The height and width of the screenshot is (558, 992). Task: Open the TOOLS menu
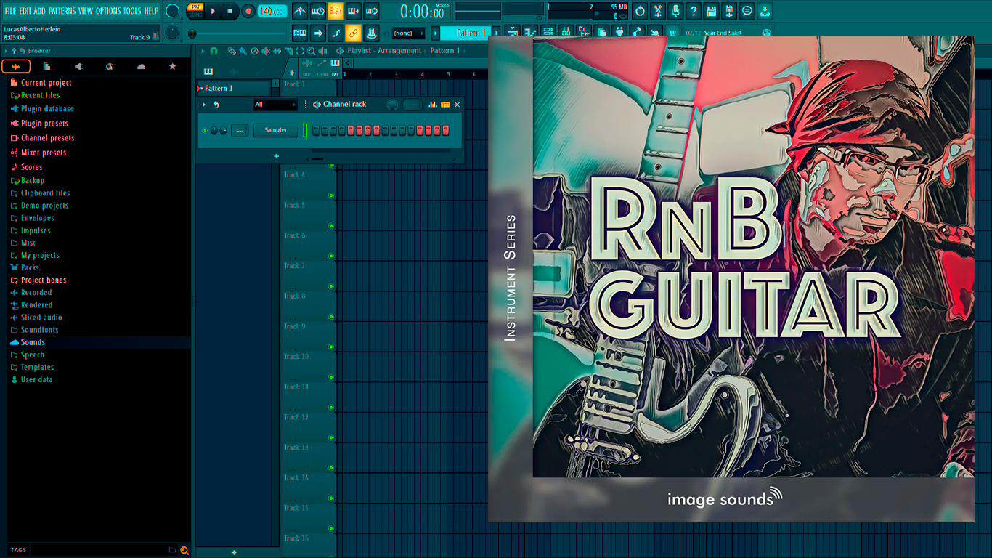click(x=132, y=11)
